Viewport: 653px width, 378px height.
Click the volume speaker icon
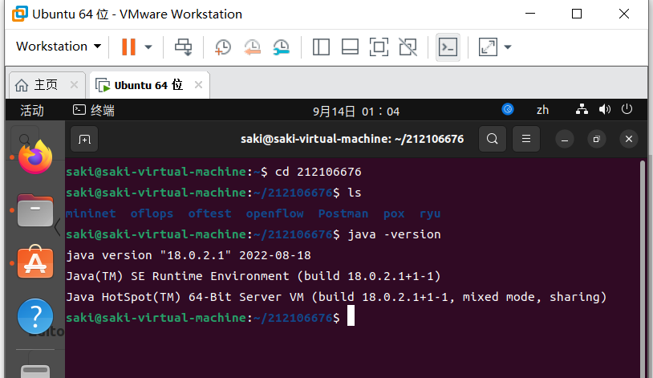(604, 109)
